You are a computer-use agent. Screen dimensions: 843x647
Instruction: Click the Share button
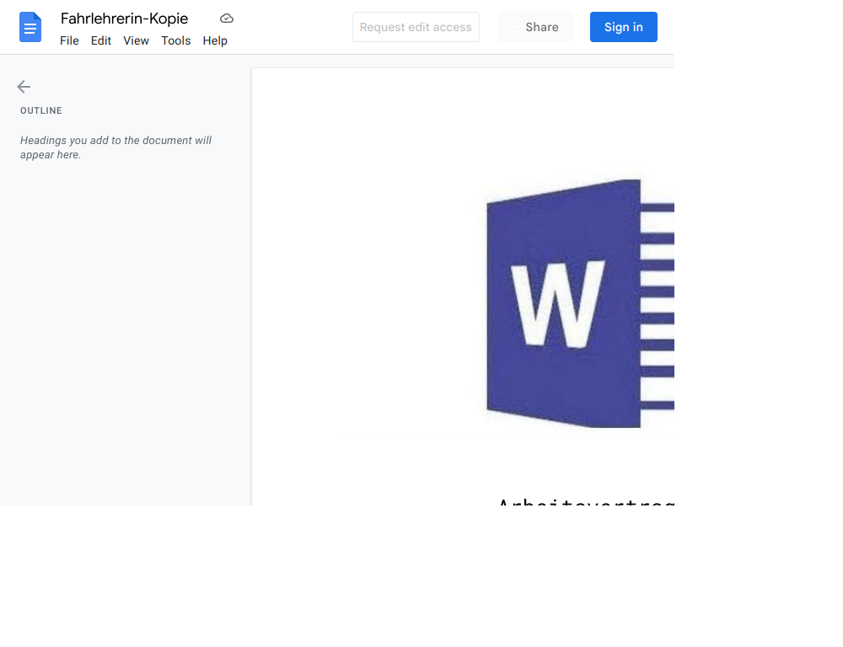535,27
